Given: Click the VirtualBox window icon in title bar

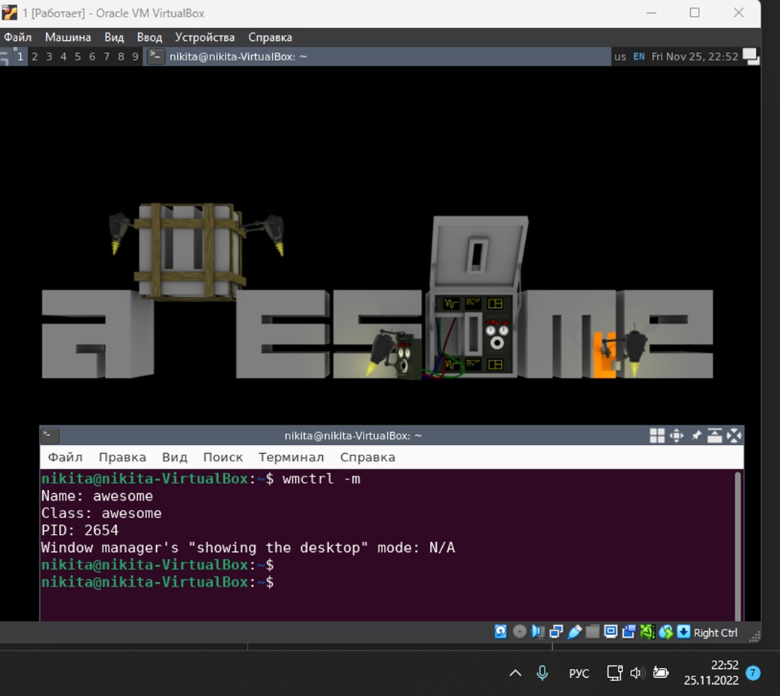Looking at the screenshot, I should (10, 13).
